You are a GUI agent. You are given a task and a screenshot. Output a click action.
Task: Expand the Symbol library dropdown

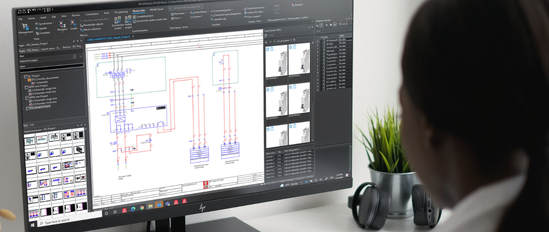(x=208, y=12)
